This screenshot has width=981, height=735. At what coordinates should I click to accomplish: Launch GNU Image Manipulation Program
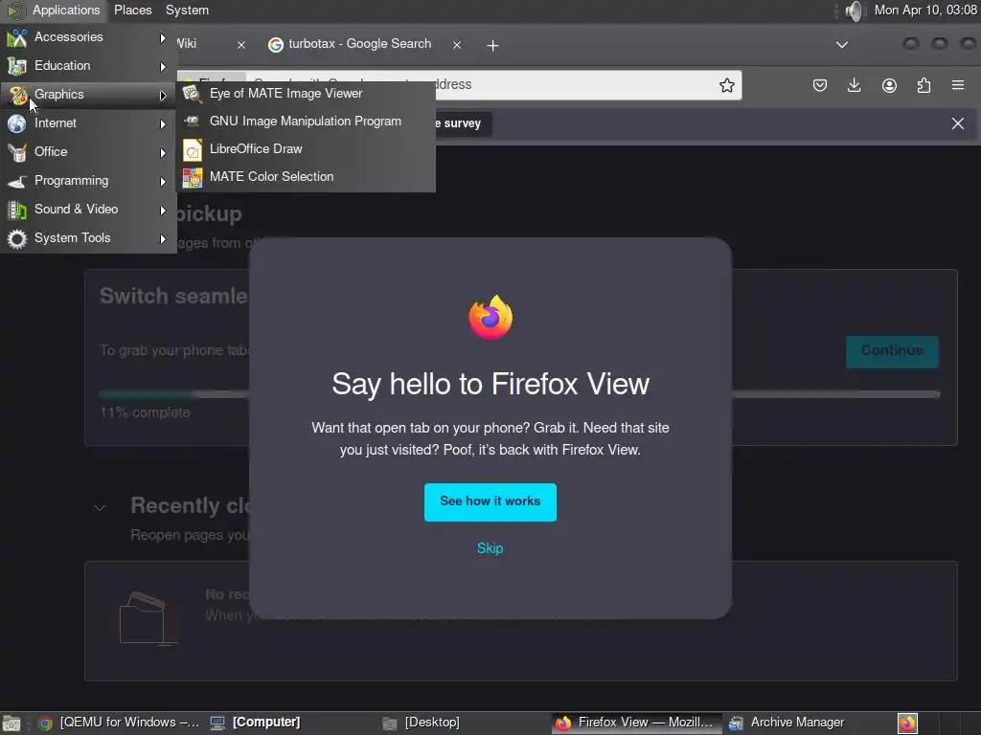pyautogui.click(x=306, y=122)
